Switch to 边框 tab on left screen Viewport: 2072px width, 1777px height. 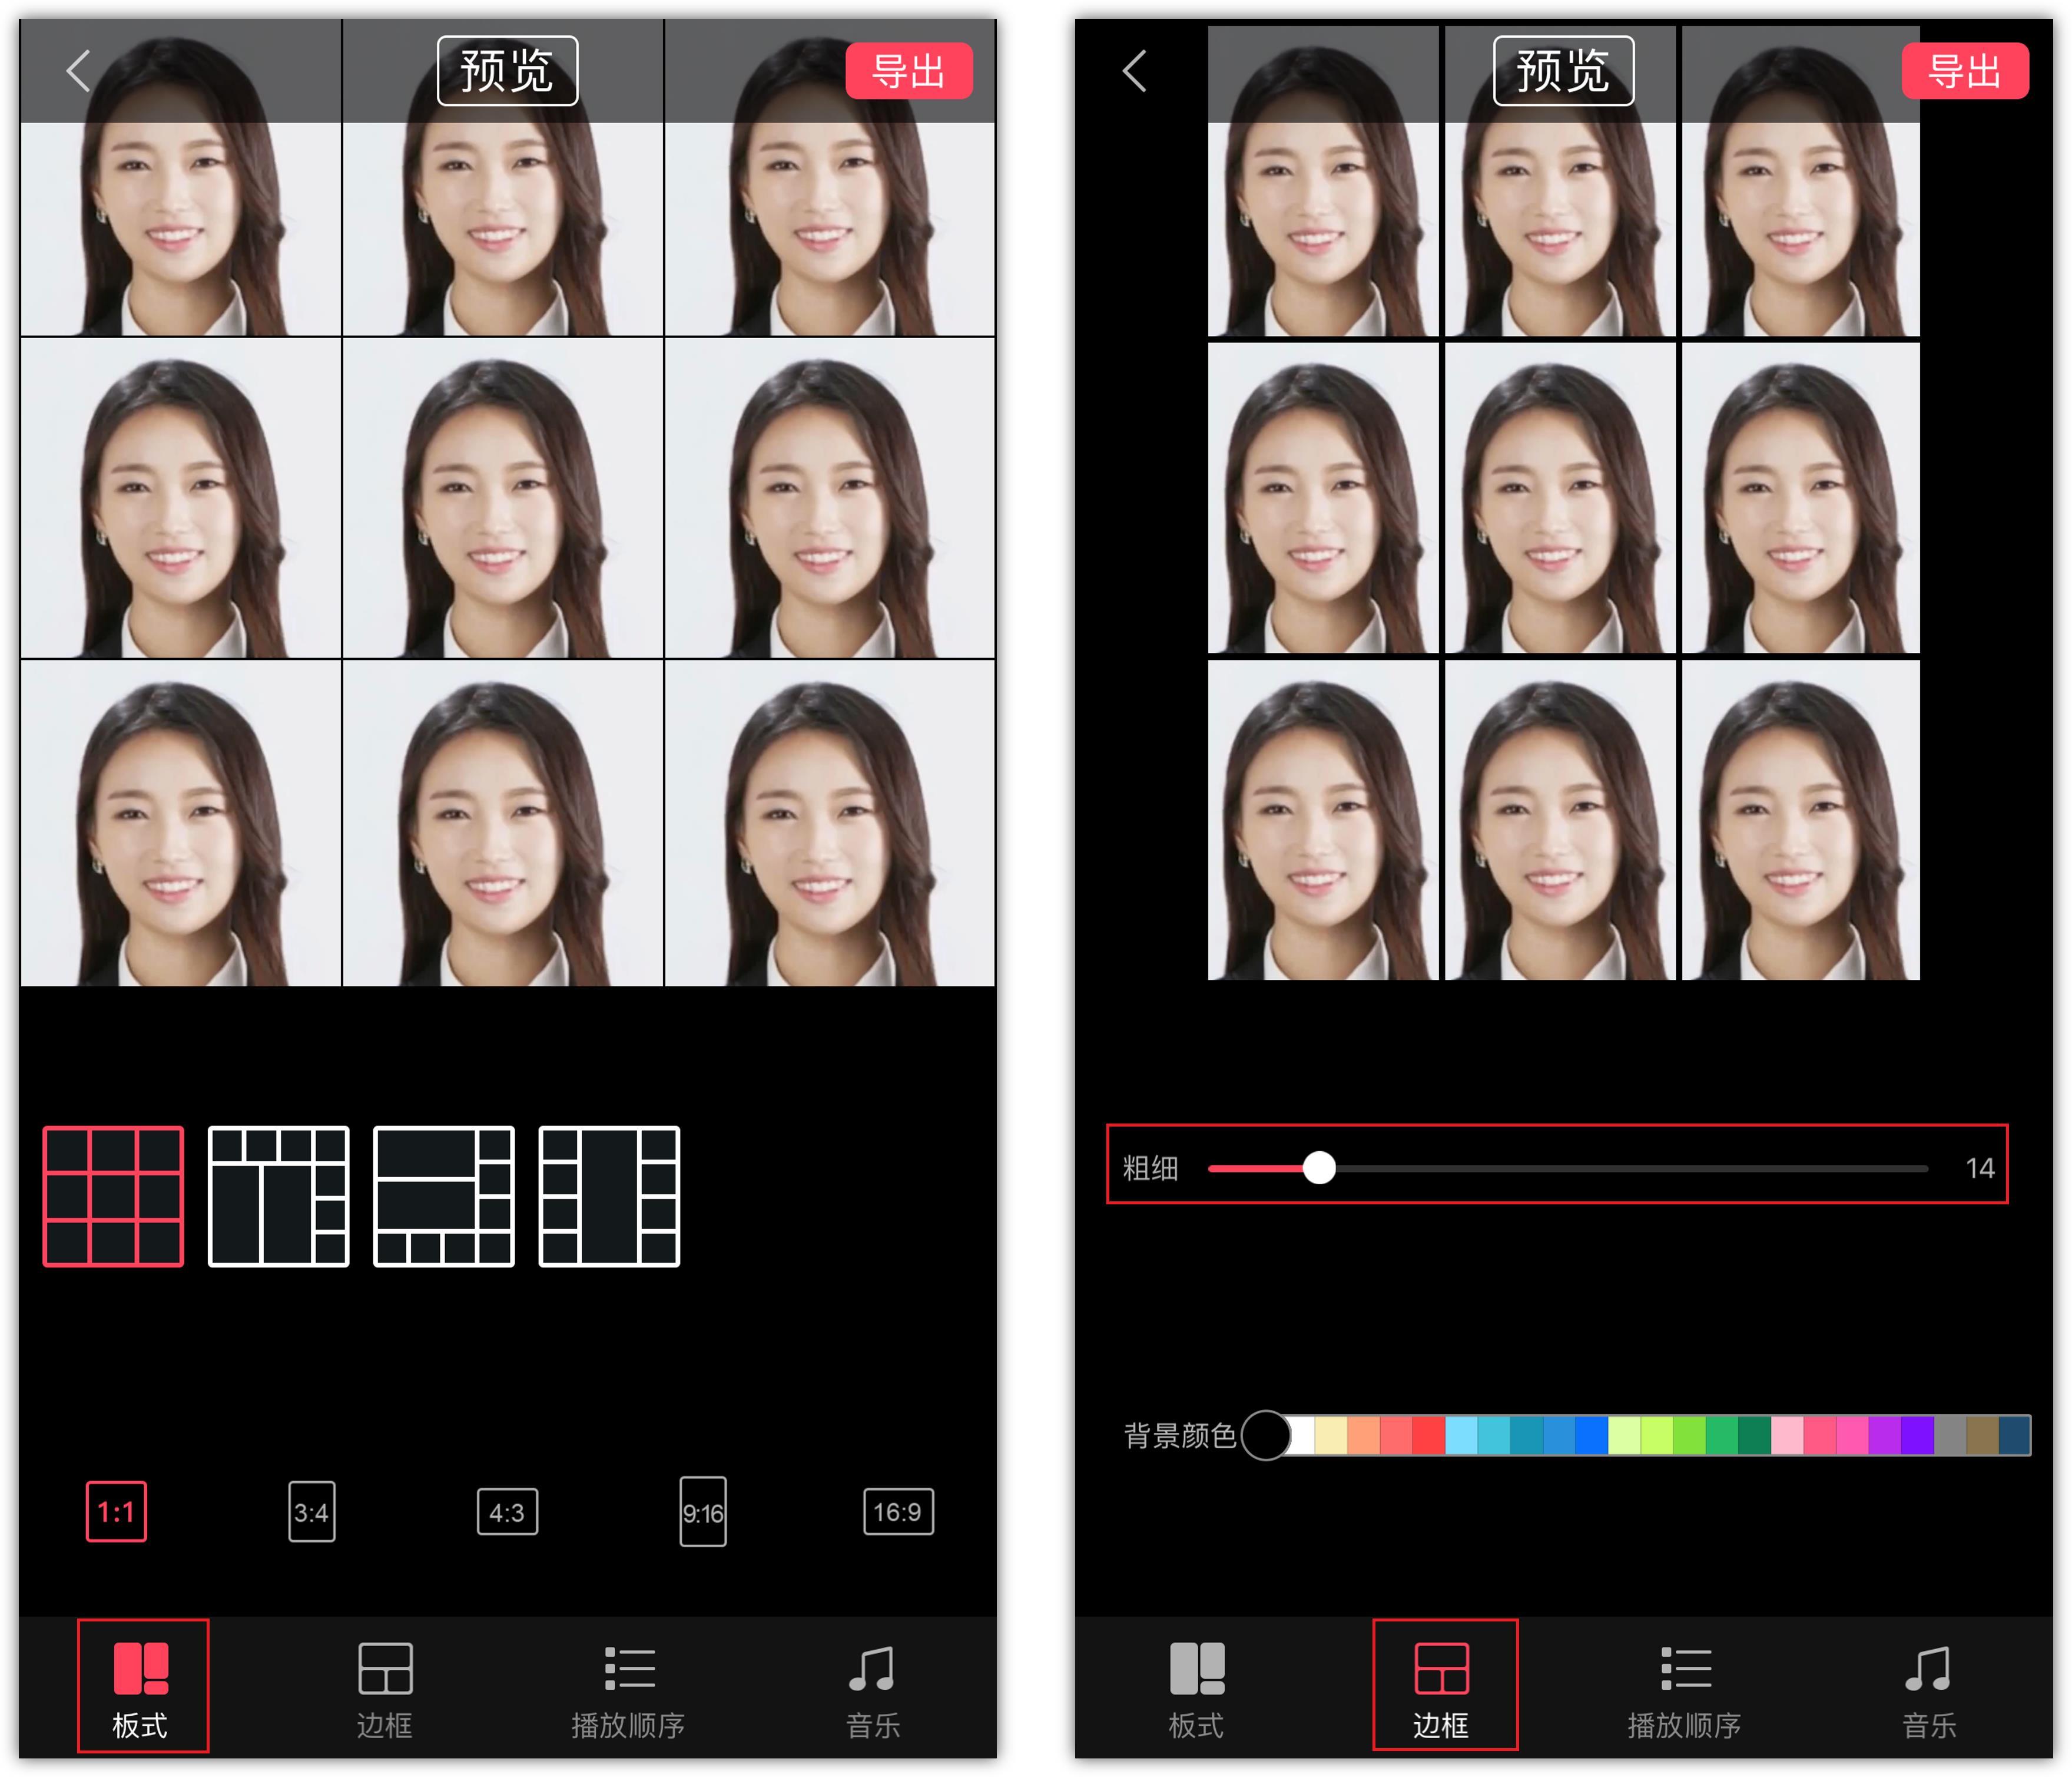[385, 1690]
